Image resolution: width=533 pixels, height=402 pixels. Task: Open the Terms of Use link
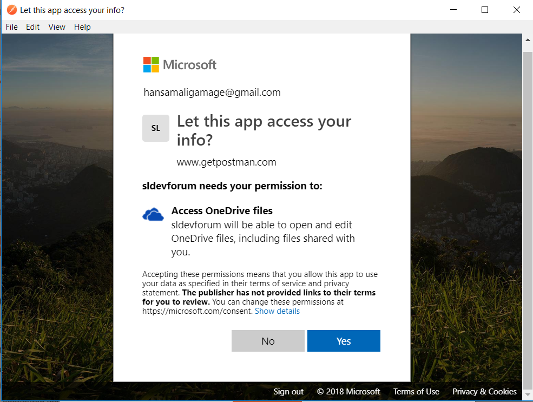tap(416, 392)
